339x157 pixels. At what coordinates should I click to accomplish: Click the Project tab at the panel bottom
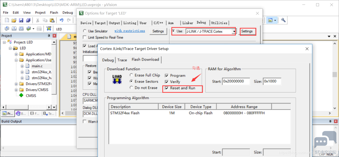[x=8, y=113]
